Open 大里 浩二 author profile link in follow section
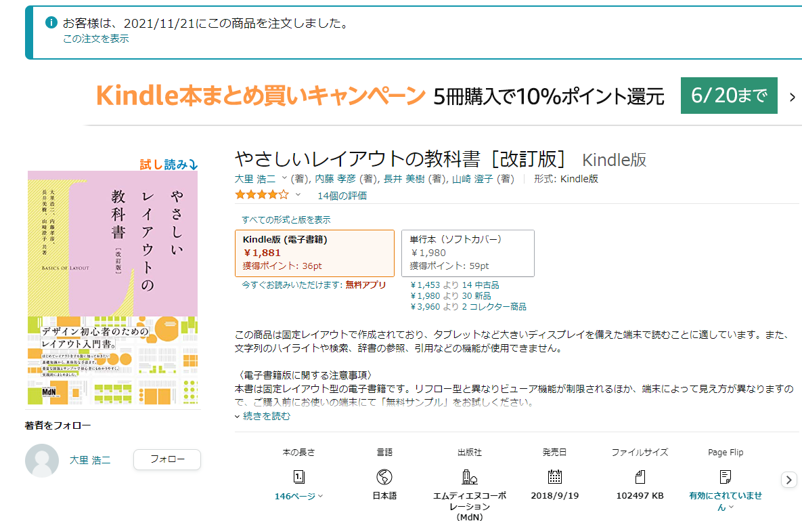Image resolution: width=802 pixels, height=521 pixels. [90, 460]
